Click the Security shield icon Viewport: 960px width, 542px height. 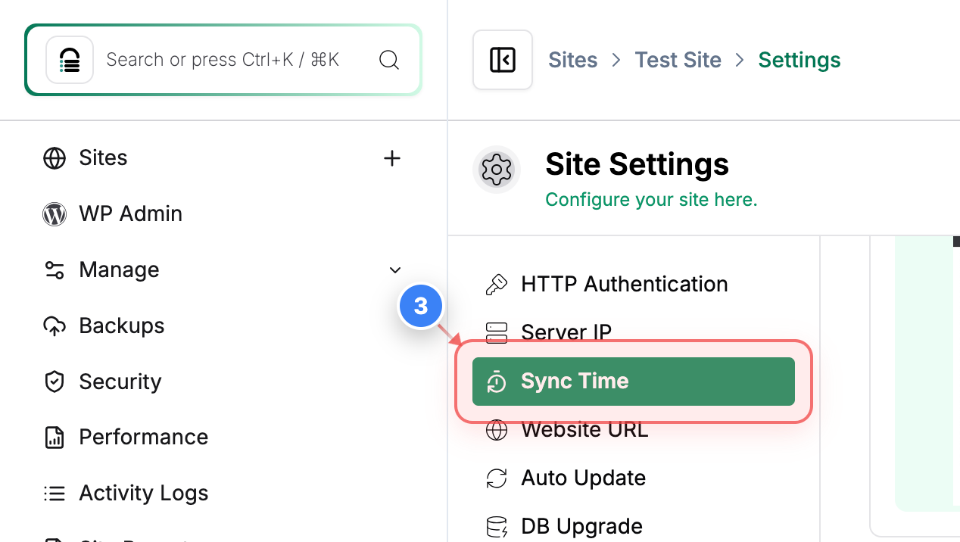pos(55,382)
